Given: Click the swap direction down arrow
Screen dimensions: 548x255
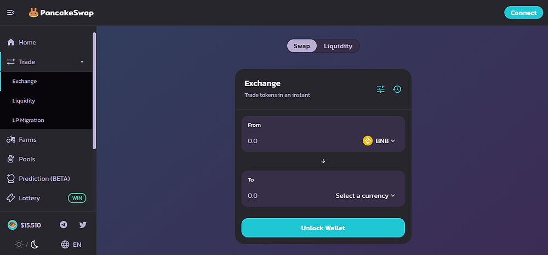Looking at the screenshot, I should (x=323, y=161).
